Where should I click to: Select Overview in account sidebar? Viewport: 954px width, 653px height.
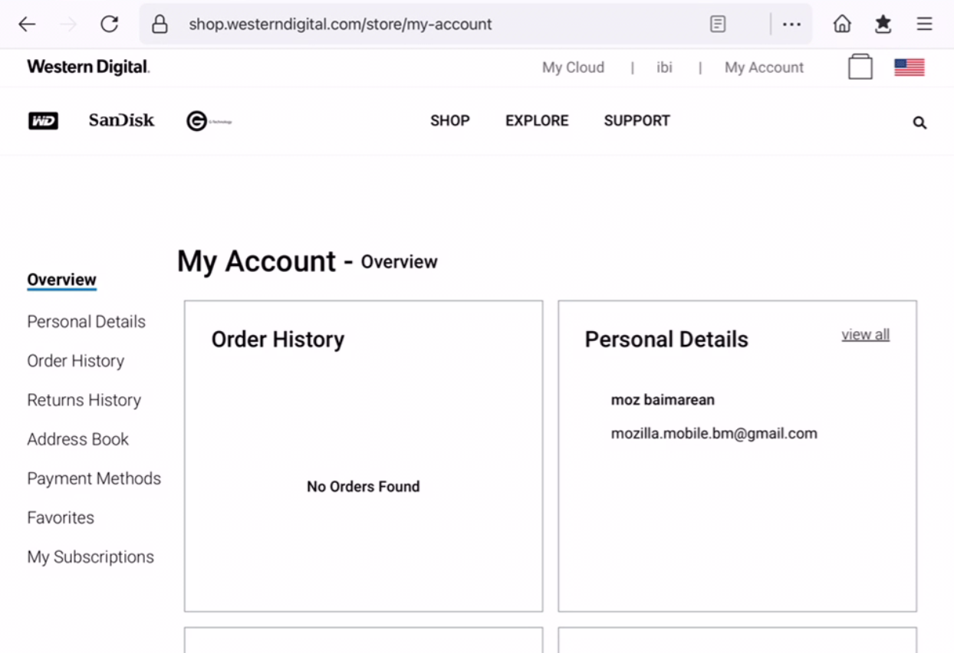pos(61,280)
